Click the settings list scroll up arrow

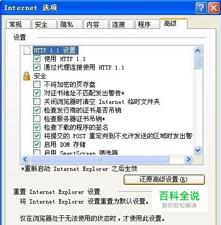click(198, 51)
